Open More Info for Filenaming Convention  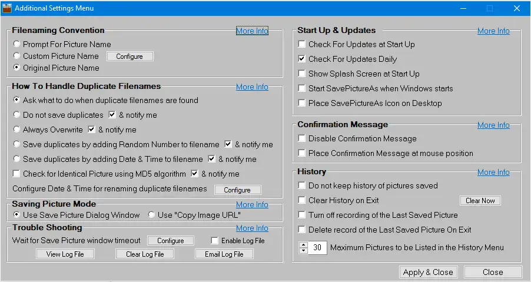[x=252, y=31]
